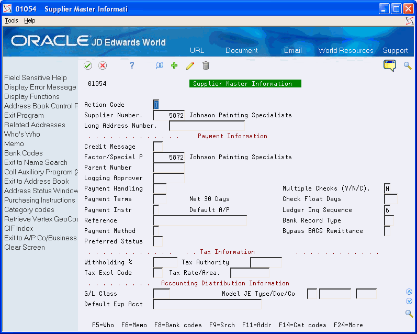The image size is (417, 334).
Task: Select Clear Screen in the sidebar
Action: pyautogui.click(x=25, y=247)
